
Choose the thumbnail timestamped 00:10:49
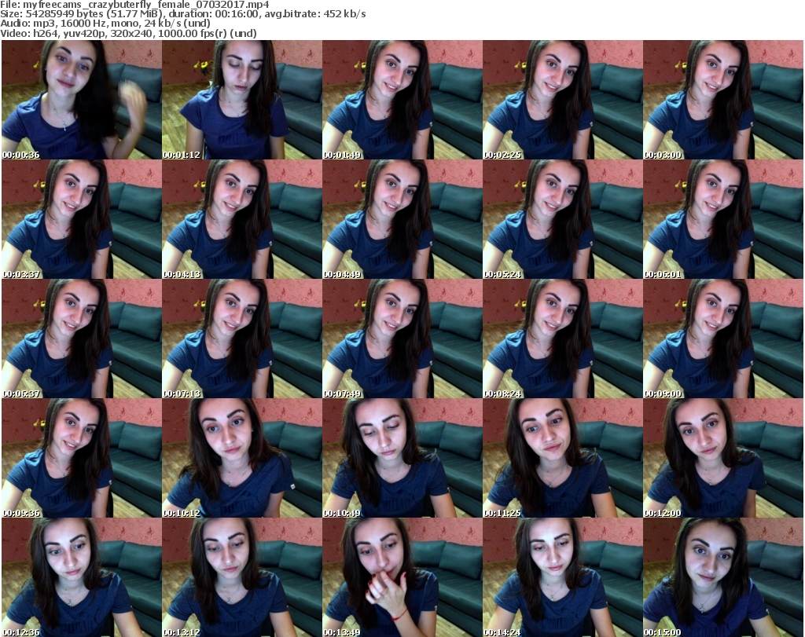[x=402, y=458]
